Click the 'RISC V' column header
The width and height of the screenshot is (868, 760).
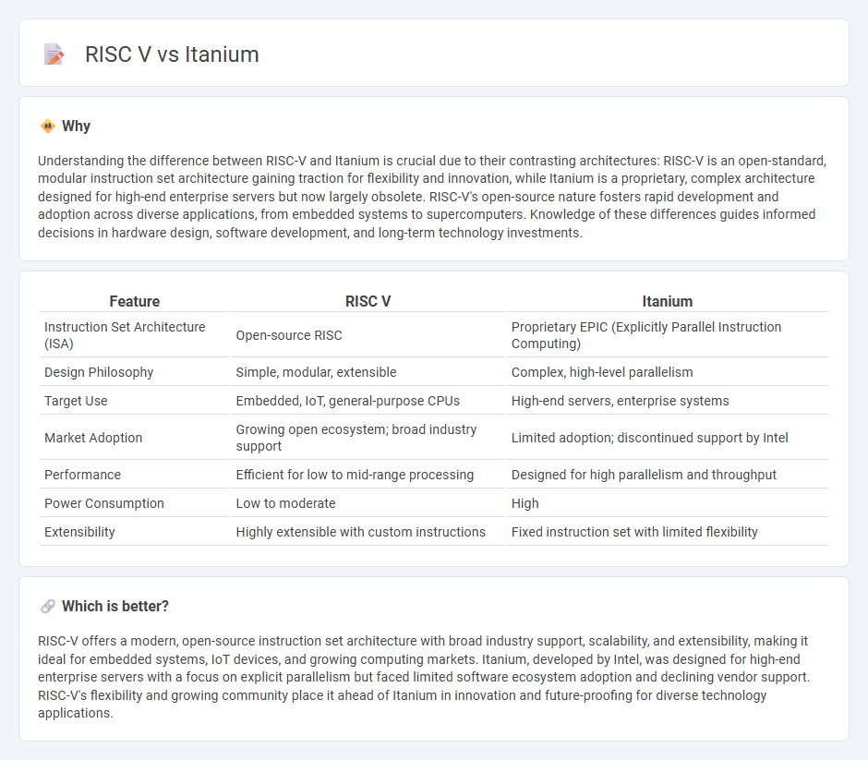click(x=368, y=301)
